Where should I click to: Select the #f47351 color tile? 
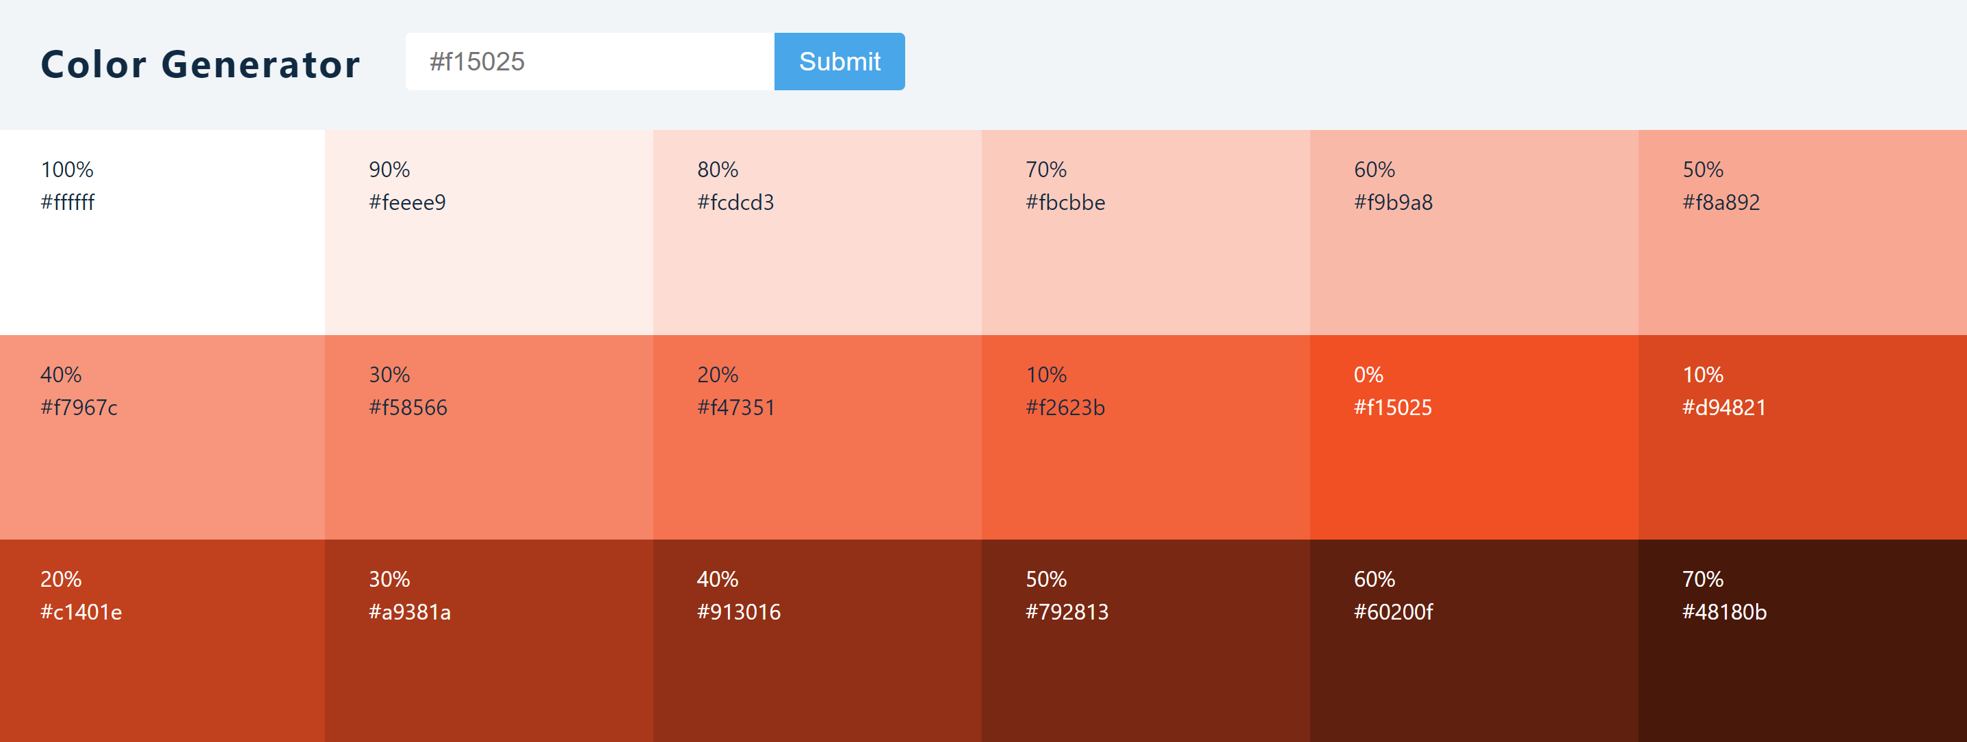click(x=817, y=438)
